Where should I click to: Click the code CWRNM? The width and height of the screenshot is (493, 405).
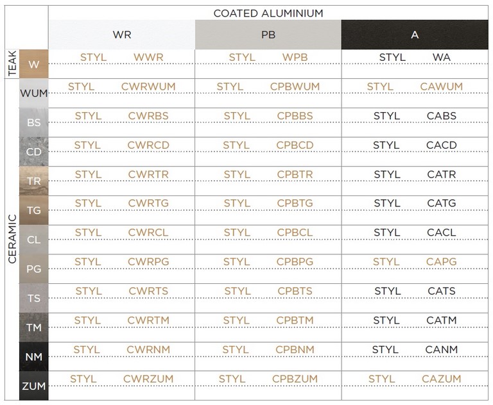(x=148, y=349)
